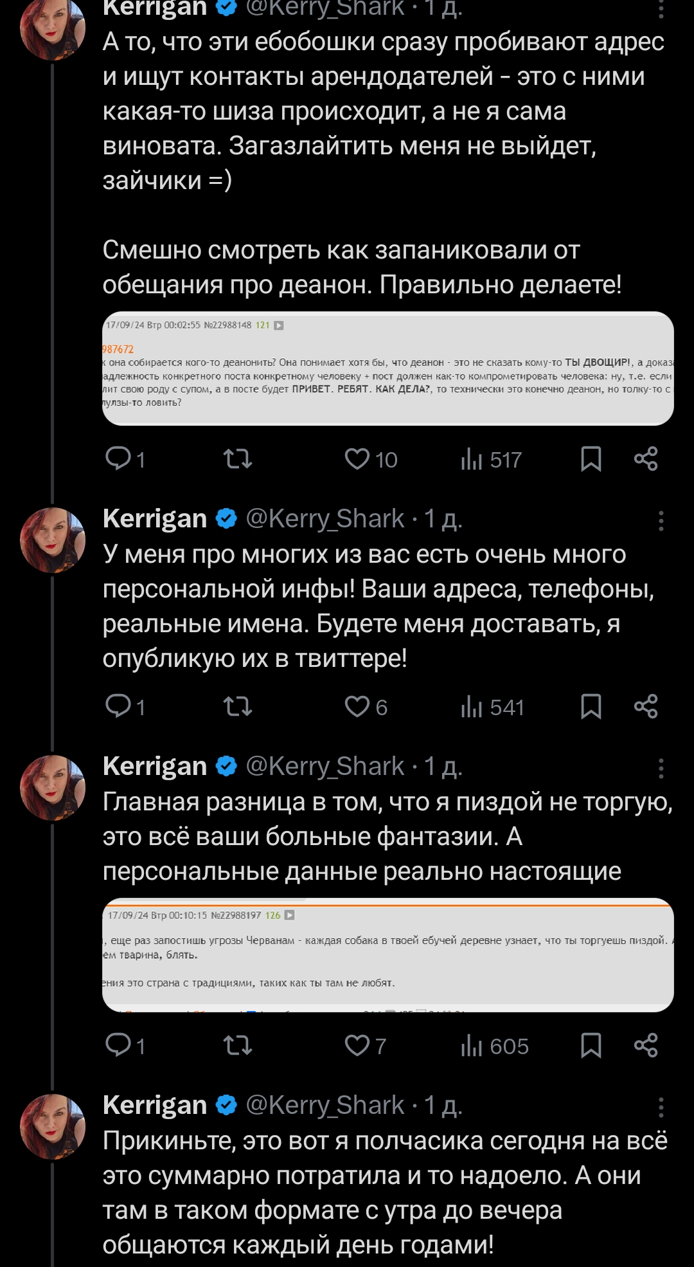This screenshot has height=1267, width=694.
Task: Bookmark the tweet with 605 views
Action: [591, 1046]
